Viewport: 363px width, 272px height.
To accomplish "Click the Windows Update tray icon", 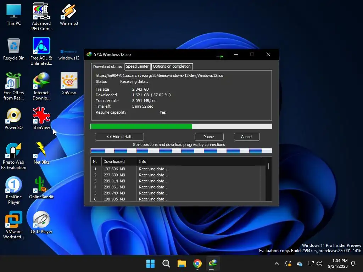I will [x=288, y=263].
